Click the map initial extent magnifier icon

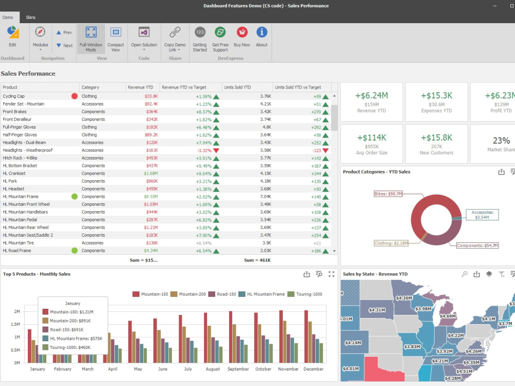[465, 274]
